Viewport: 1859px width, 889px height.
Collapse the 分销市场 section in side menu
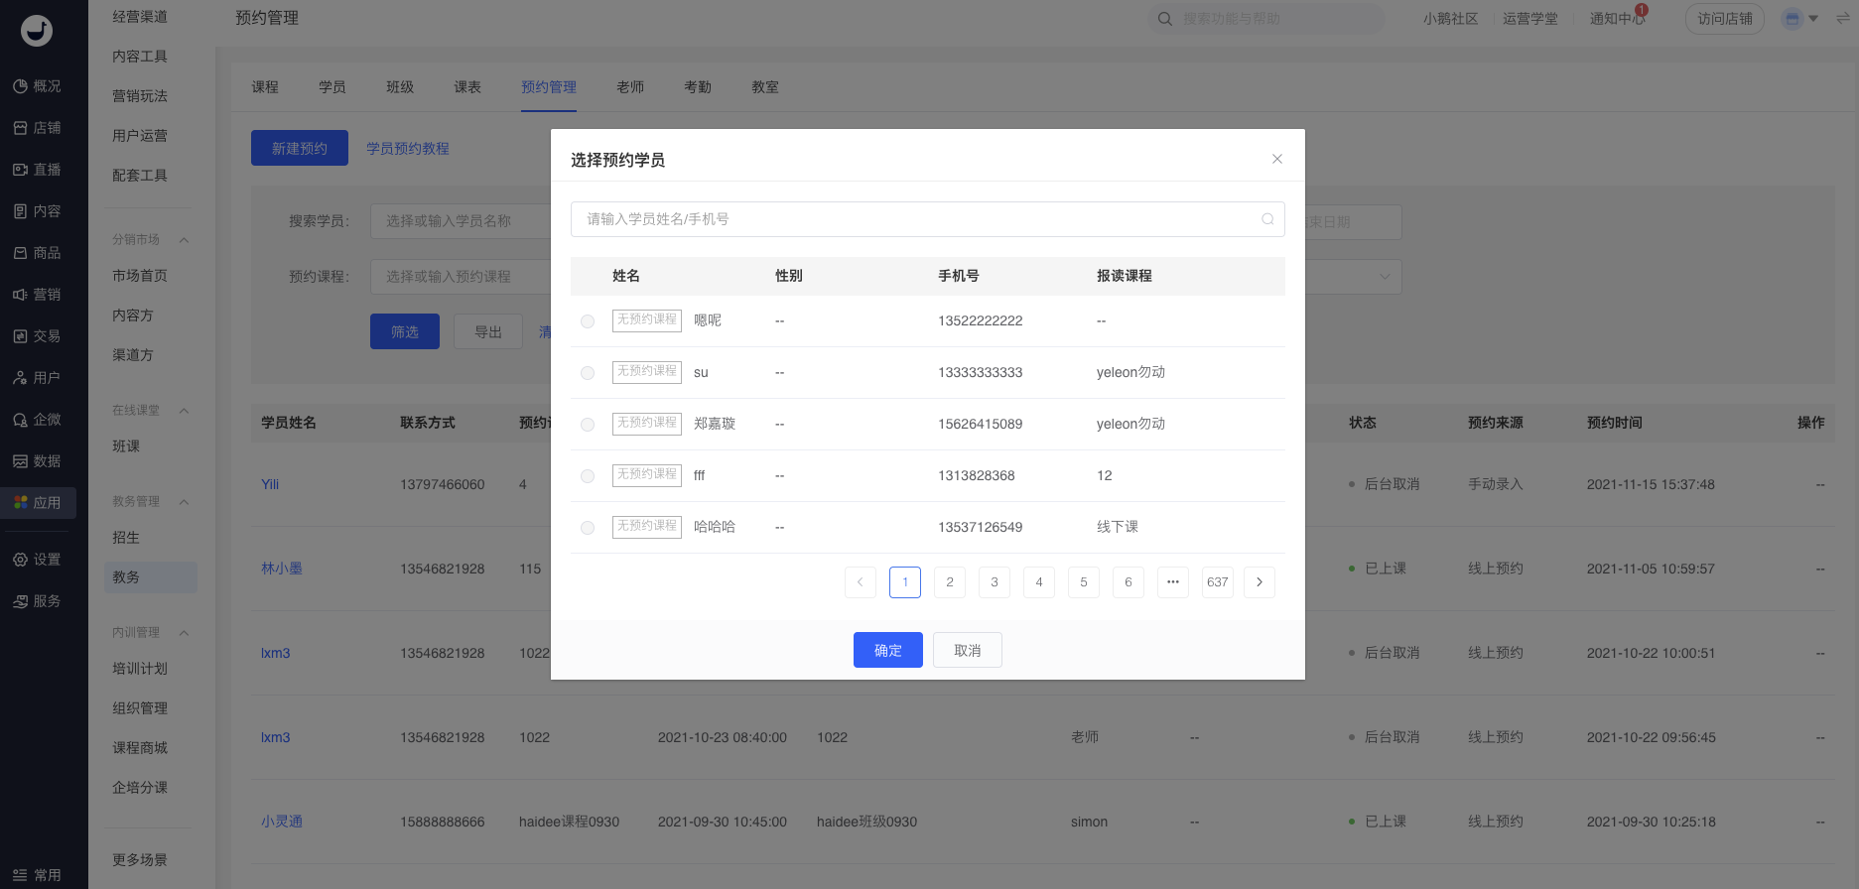pyautogui.click(x=184, y=240)
